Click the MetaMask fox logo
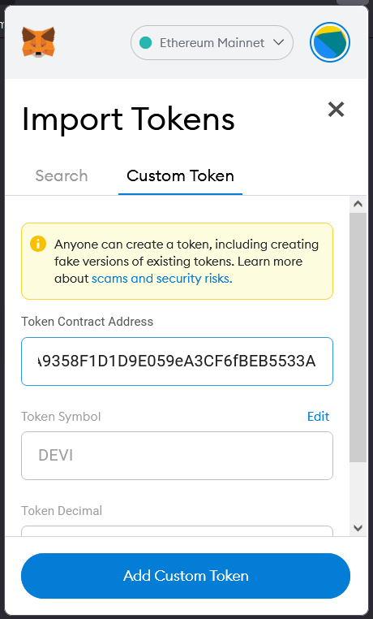Image resolution: width=373 pixels, height=619 pixels. click(38, 42)
